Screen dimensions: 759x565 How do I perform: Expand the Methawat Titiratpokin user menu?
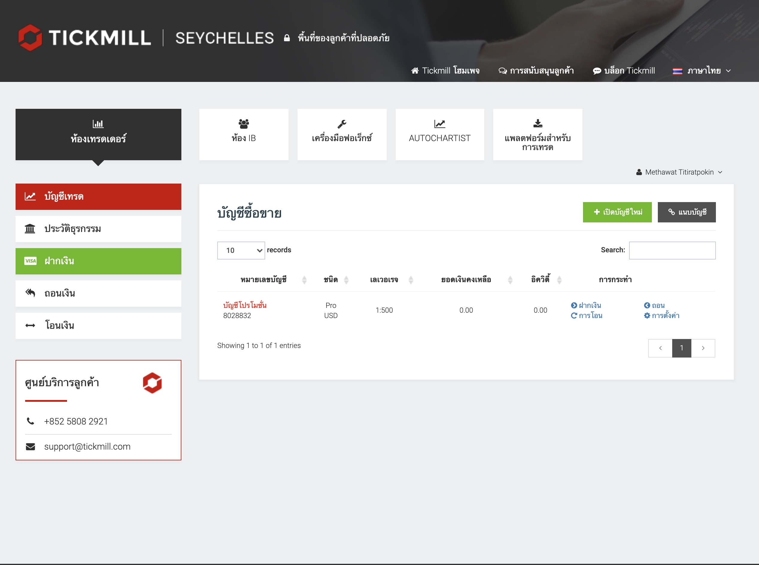[679, 172]
